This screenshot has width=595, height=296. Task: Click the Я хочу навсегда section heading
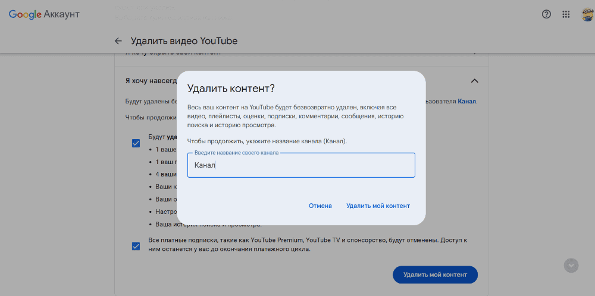(x=151, y=81)
